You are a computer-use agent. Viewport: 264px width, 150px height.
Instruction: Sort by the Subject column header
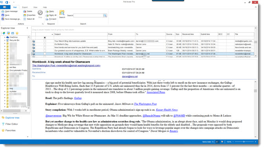(x=81, y=34)
